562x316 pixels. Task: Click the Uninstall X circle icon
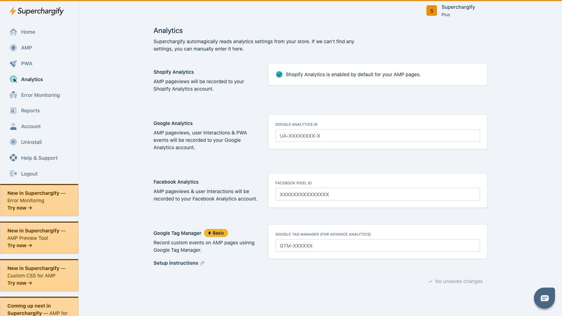13,142
